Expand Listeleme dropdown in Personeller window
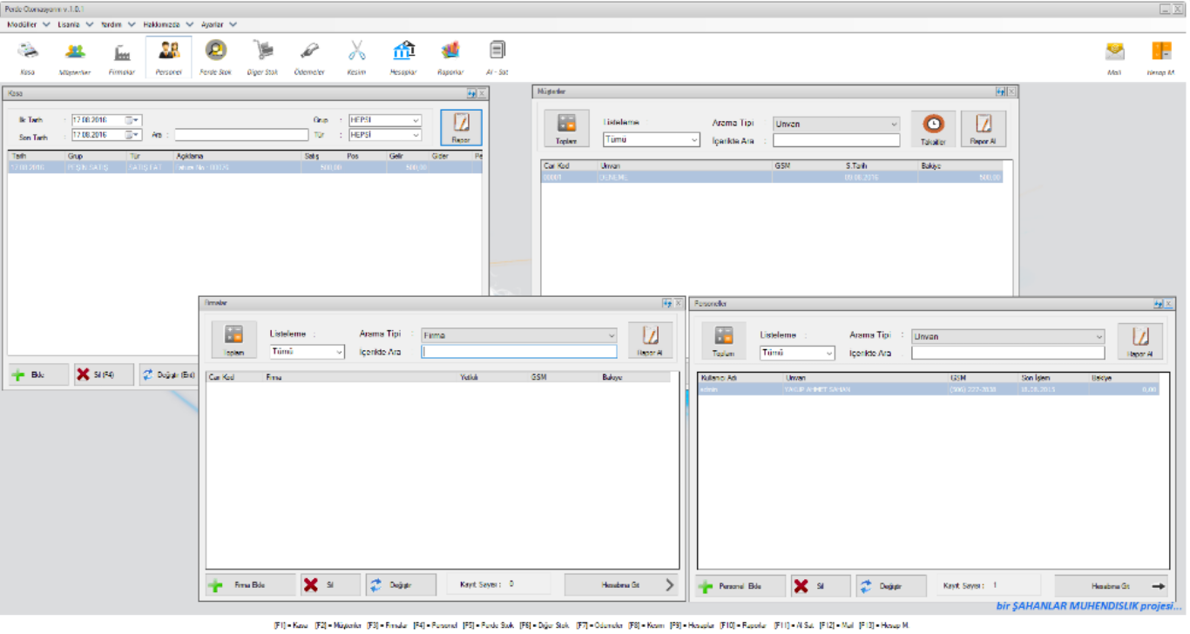Screen dimensions: 1190x634 click(x=828, y=353)
